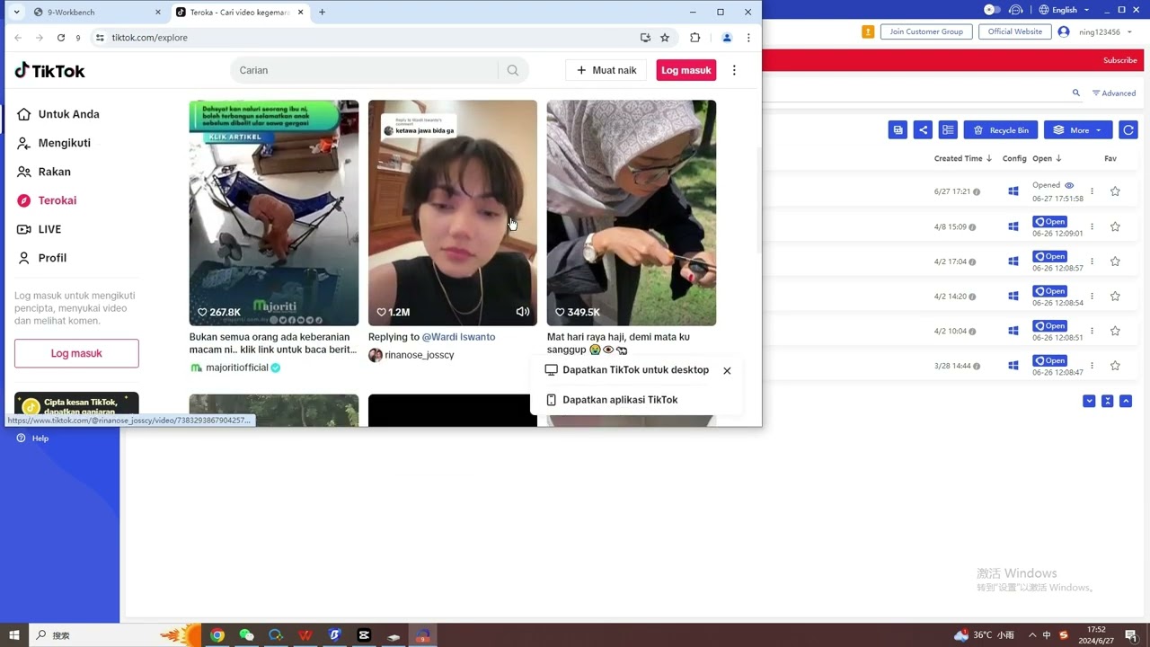Open the Windows Start menu

pos(14,635)
